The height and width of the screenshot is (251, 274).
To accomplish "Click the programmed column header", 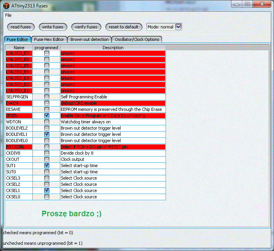I will [x=46, y=48].
